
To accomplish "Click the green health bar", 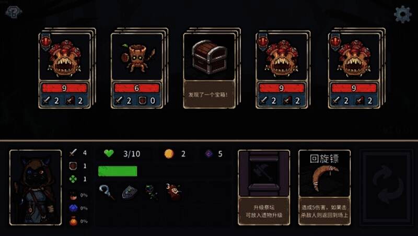I will pos(118,171).
